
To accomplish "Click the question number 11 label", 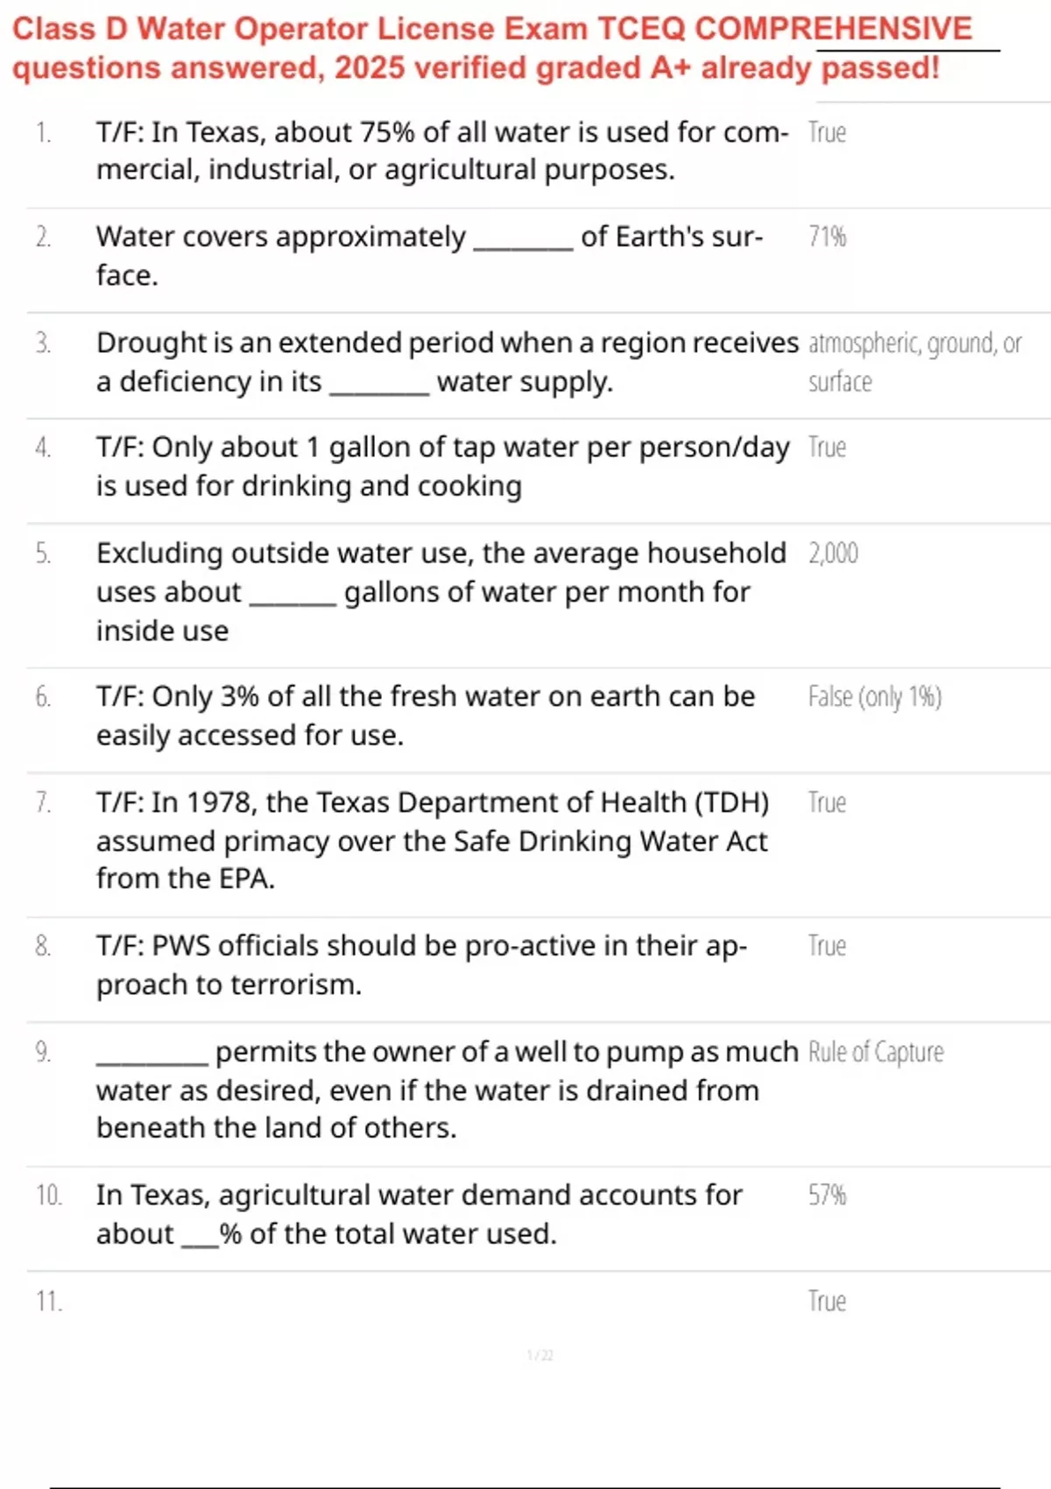I will point(49,1302).
